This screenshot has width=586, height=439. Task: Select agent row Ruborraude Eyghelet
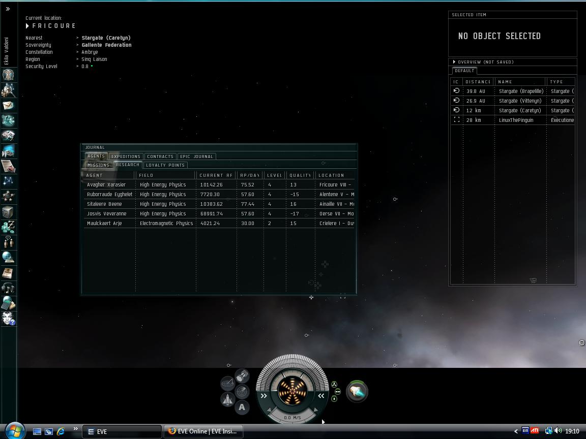pos(219,195)
